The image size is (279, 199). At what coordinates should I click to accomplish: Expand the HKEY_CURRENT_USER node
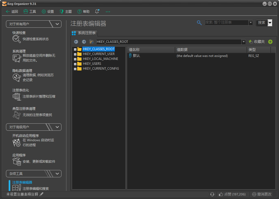(75, 54)
